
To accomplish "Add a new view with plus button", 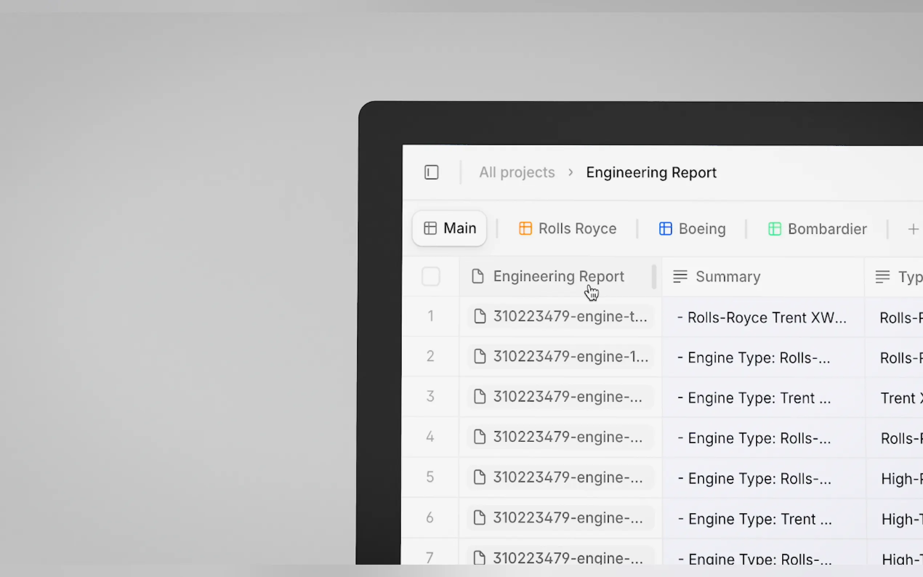I will 913,229.
